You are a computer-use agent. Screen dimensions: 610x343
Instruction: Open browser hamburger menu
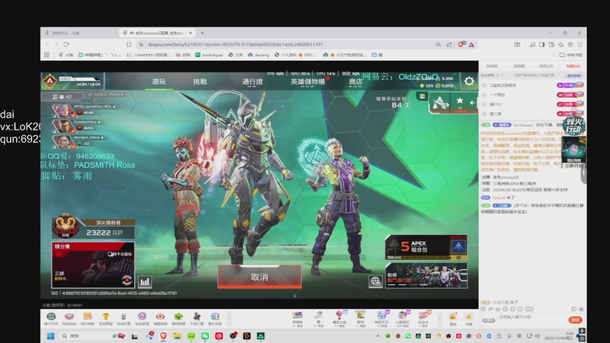[x=579, y=44]
